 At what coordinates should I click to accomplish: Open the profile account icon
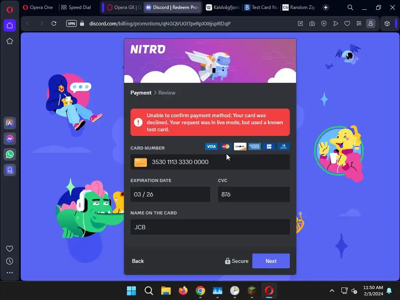point(371,23)
